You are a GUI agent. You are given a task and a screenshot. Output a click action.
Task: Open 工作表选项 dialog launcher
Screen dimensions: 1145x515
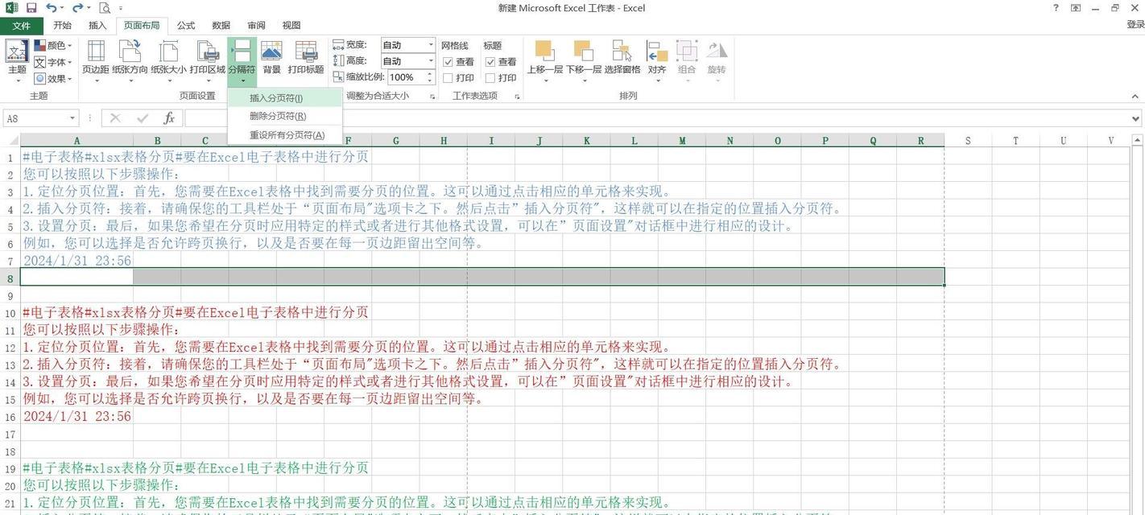click(x=516, y=97)
